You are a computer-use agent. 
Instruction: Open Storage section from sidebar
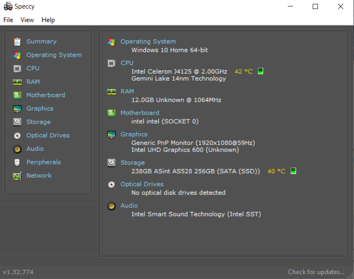[x=38, y=122]
